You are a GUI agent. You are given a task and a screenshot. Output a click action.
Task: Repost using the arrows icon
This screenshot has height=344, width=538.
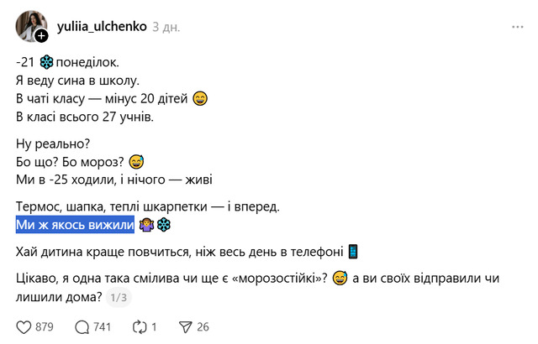click(x=138, y=326)
